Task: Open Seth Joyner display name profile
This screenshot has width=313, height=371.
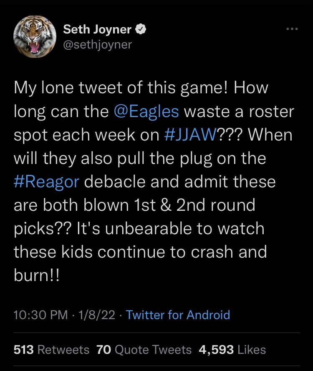Action: 97,30
